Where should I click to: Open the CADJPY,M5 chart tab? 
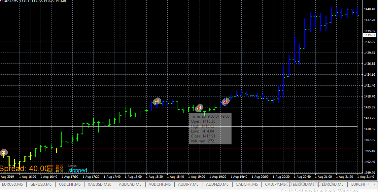point(275,184)
